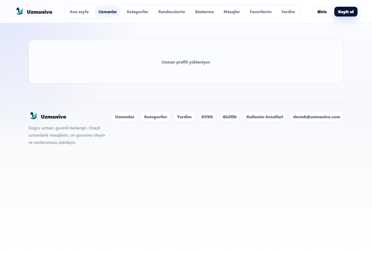Follow the footer Kategoriler link

coord(156,117)
